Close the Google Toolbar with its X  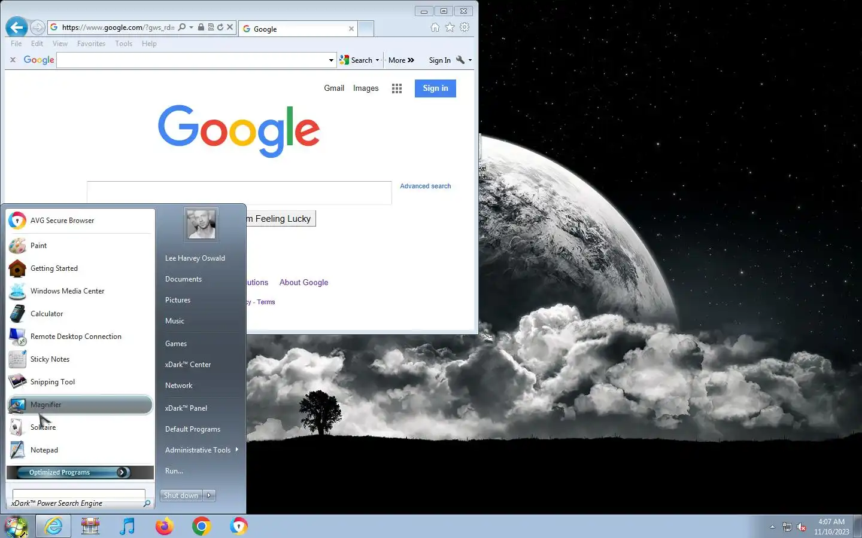pos(13,60)
